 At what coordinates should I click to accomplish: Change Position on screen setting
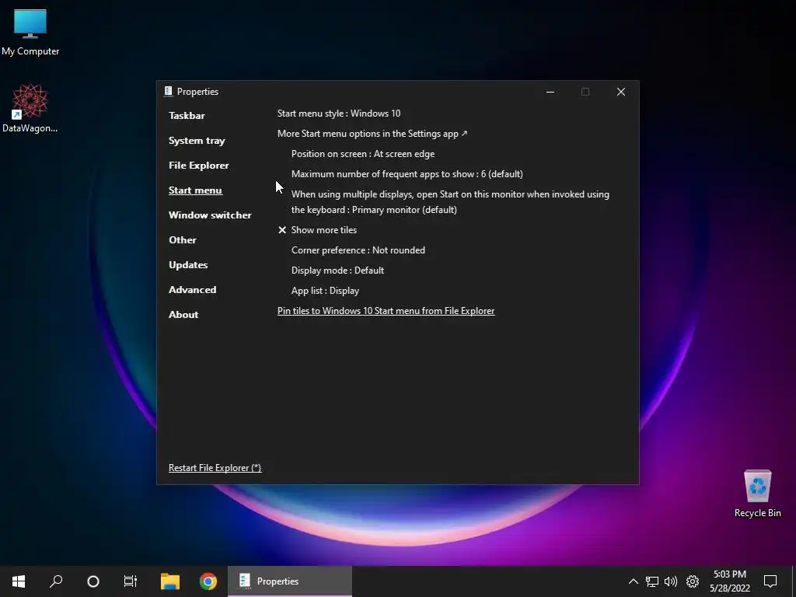pos(363,154)
